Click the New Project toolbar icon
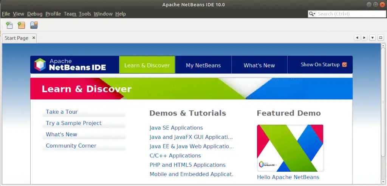387x186 pixels. coord(21,25)
